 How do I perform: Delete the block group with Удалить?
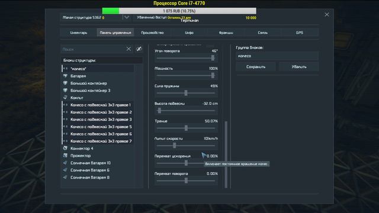(x=298, y=67)
